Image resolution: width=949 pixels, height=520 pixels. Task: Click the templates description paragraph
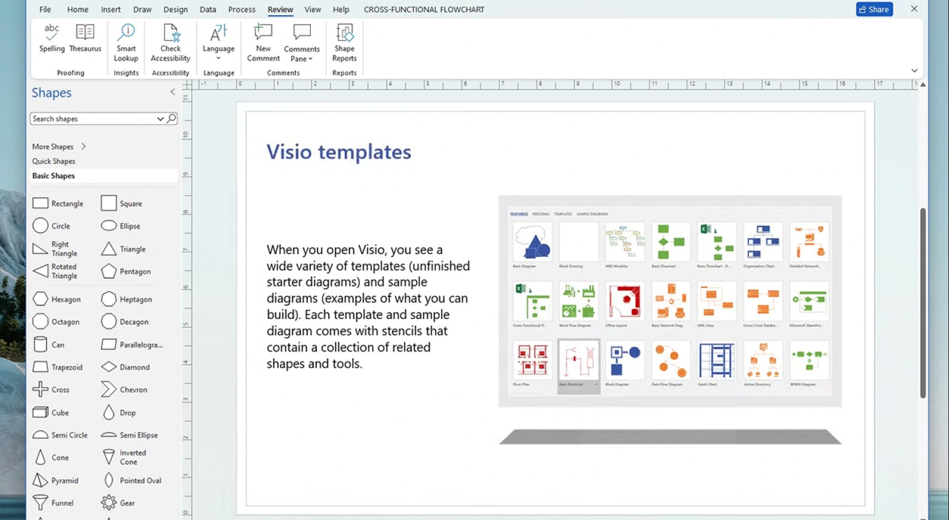point(368,307)
